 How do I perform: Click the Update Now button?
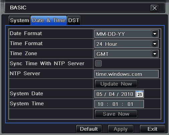116,84
